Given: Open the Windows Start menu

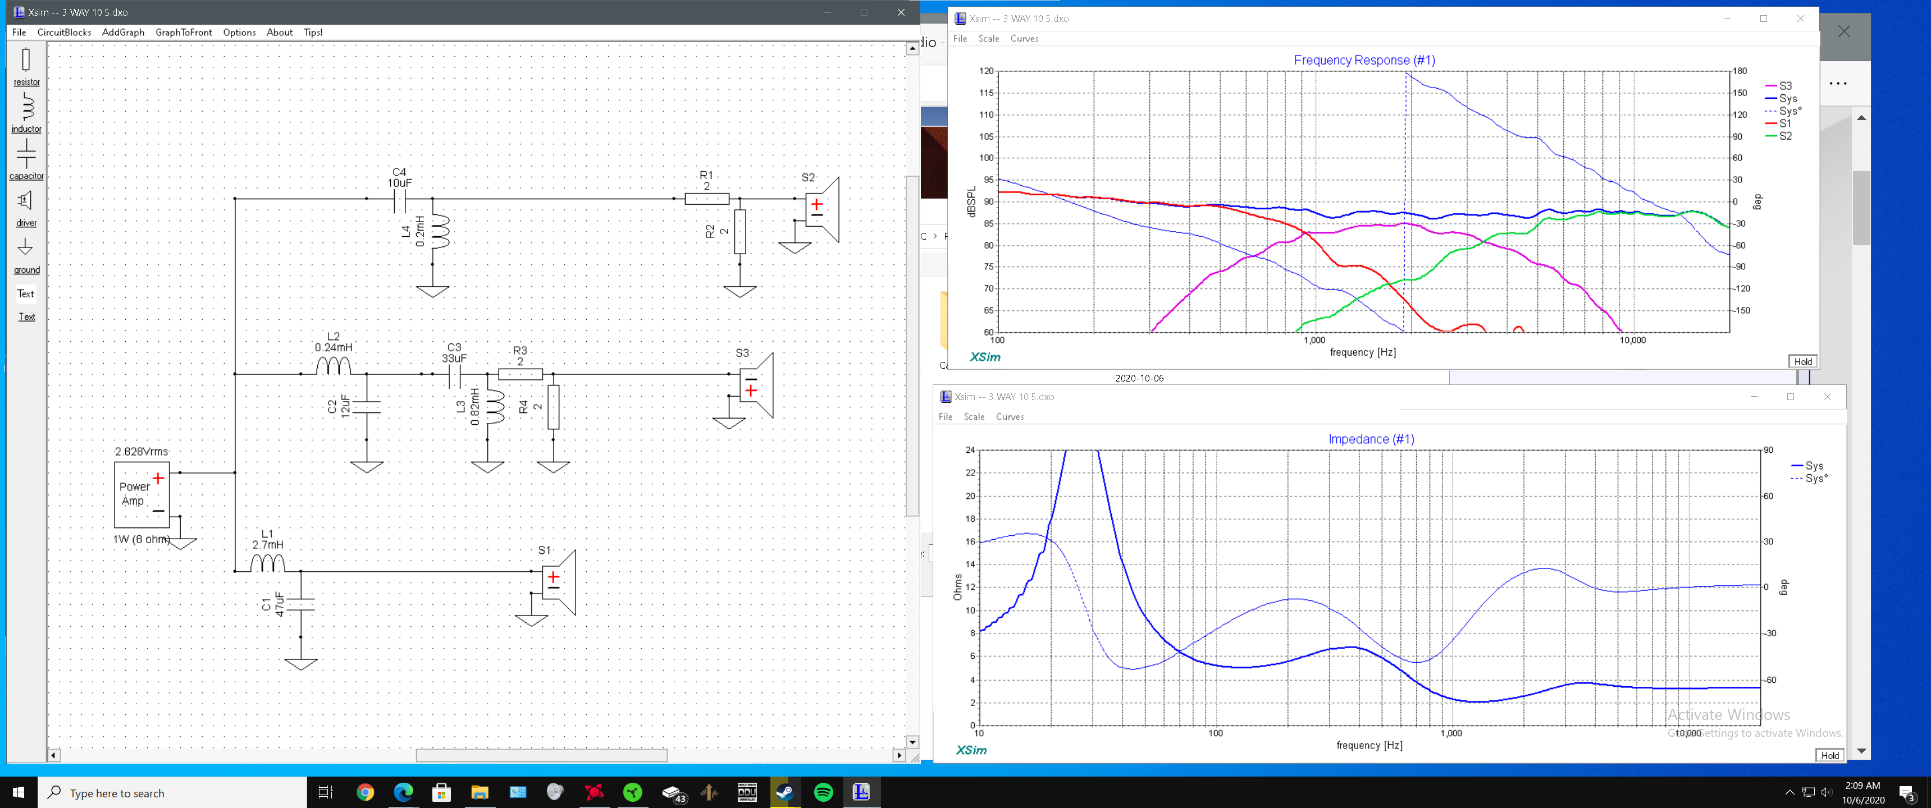Looking at the screenshot, I should point(19,792).
